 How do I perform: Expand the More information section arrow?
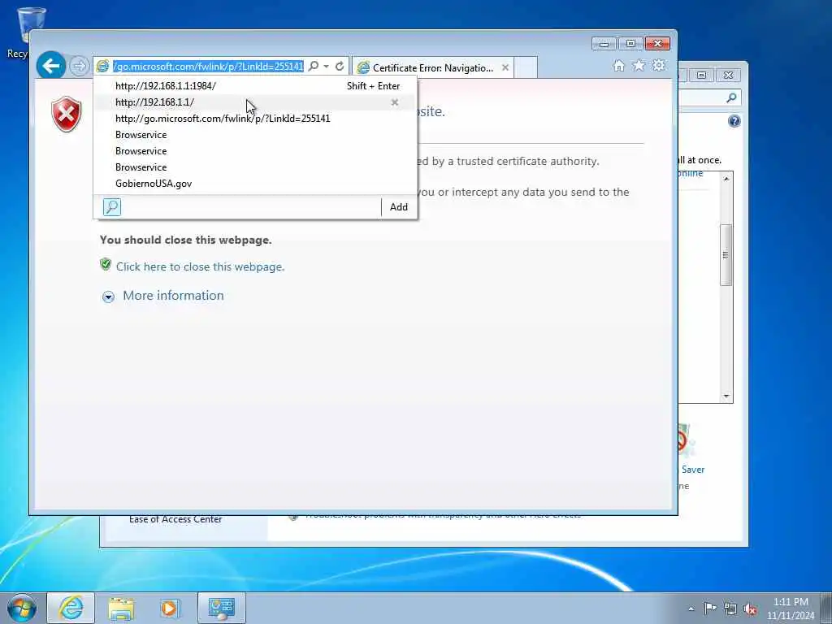click(x=108, y=297)
